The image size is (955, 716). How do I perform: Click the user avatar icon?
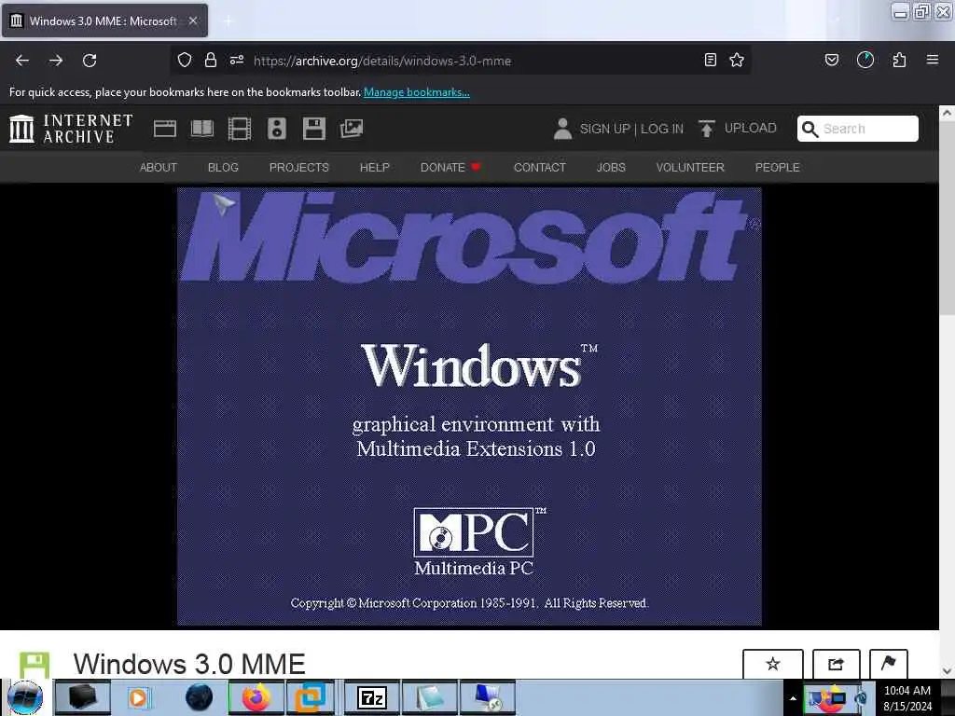(x=562, y=129)
